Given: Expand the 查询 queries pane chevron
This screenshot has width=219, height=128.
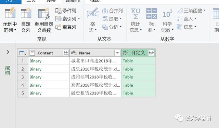Looking at the screenshot, I should click(x=8, y=52).
